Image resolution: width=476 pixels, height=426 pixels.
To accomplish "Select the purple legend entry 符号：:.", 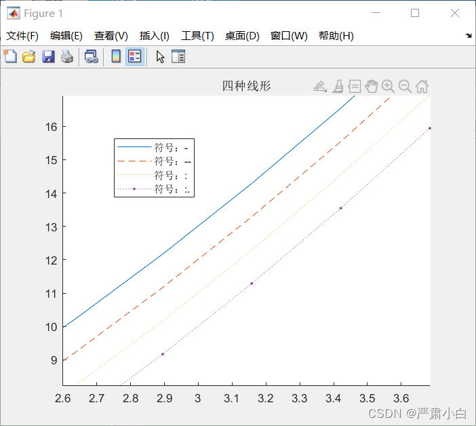I will click(x=172, y=189).
